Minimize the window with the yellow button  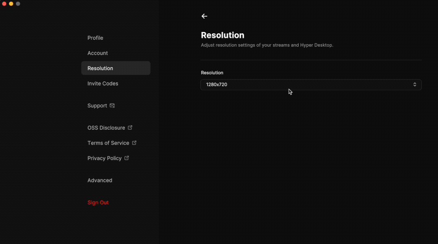(x=11, y=4)
